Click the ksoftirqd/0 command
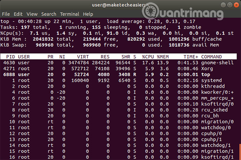The width and height of the screenshot is (241, 160). [x=217, y=104]
